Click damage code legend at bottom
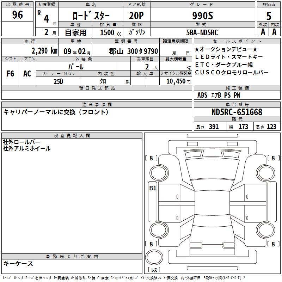The image size is (282, 282). coord(124,278)
